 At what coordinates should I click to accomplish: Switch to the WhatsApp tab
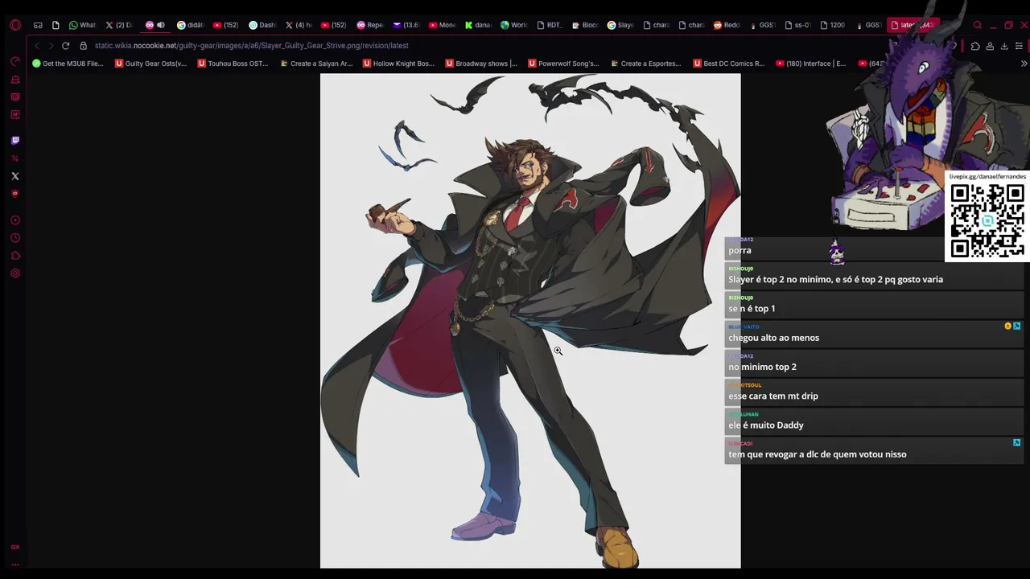click(82, 25)
